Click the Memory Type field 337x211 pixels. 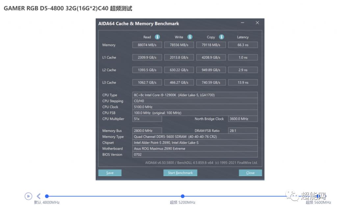coord(195,137)
